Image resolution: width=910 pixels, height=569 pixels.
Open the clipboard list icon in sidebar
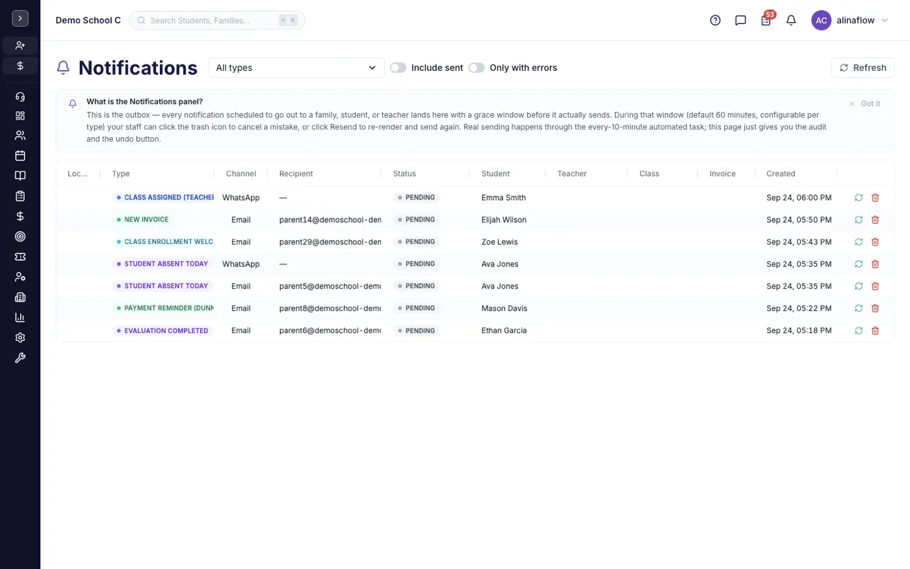click(x=20, y=196)
